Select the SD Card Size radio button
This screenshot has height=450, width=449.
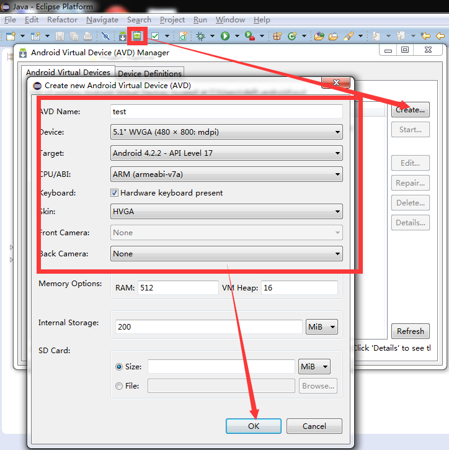(x=119, y=367)
